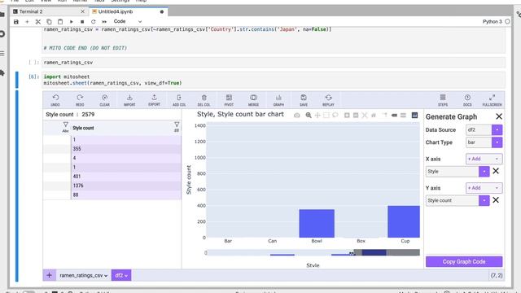Add a new sheet with the plus button
Viewport: 521px width, 293px height.
click(49, 275)
